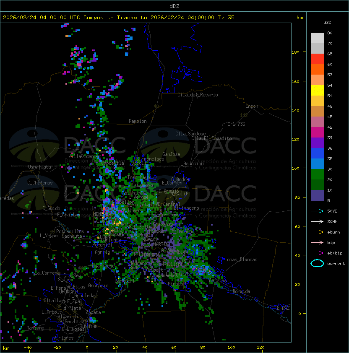Click the 'Clla.del_Rosario' map label
Image resolution: width=349 pixels, height=353 pixels.
click(x=198, y=95)
